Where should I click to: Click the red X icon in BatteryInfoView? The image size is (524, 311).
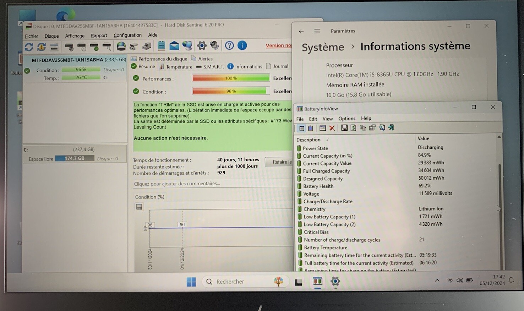click(x=332, y=128)
